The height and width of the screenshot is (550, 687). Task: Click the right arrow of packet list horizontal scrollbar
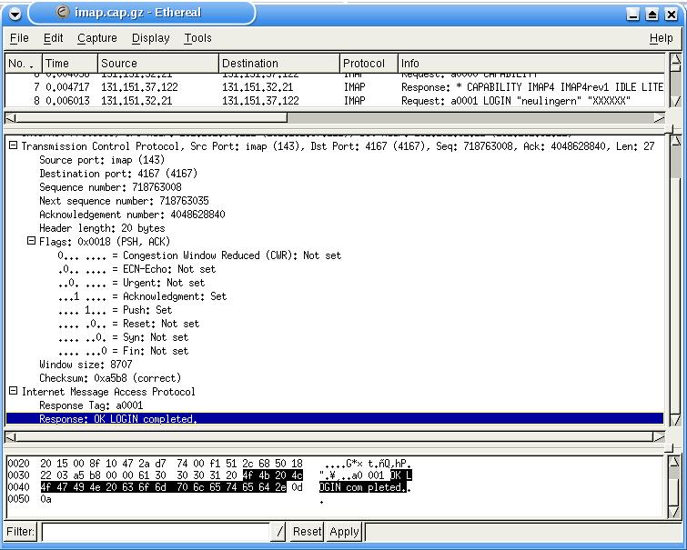point(659,118)
